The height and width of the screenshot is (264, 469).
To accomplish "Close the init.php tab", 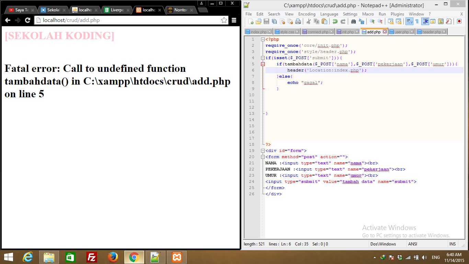I will pyautogui.click(x=357, y=32).
